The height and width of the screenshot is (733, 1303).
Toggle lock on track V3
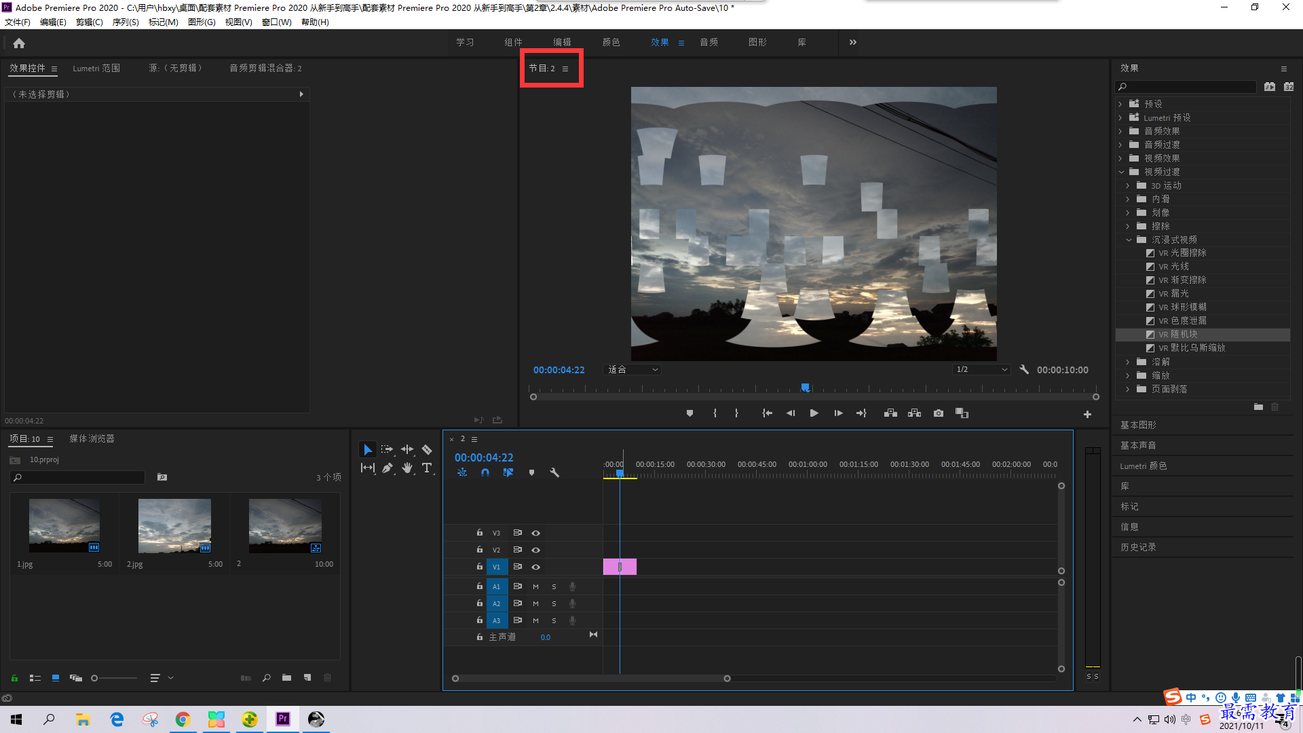[479, 533]
